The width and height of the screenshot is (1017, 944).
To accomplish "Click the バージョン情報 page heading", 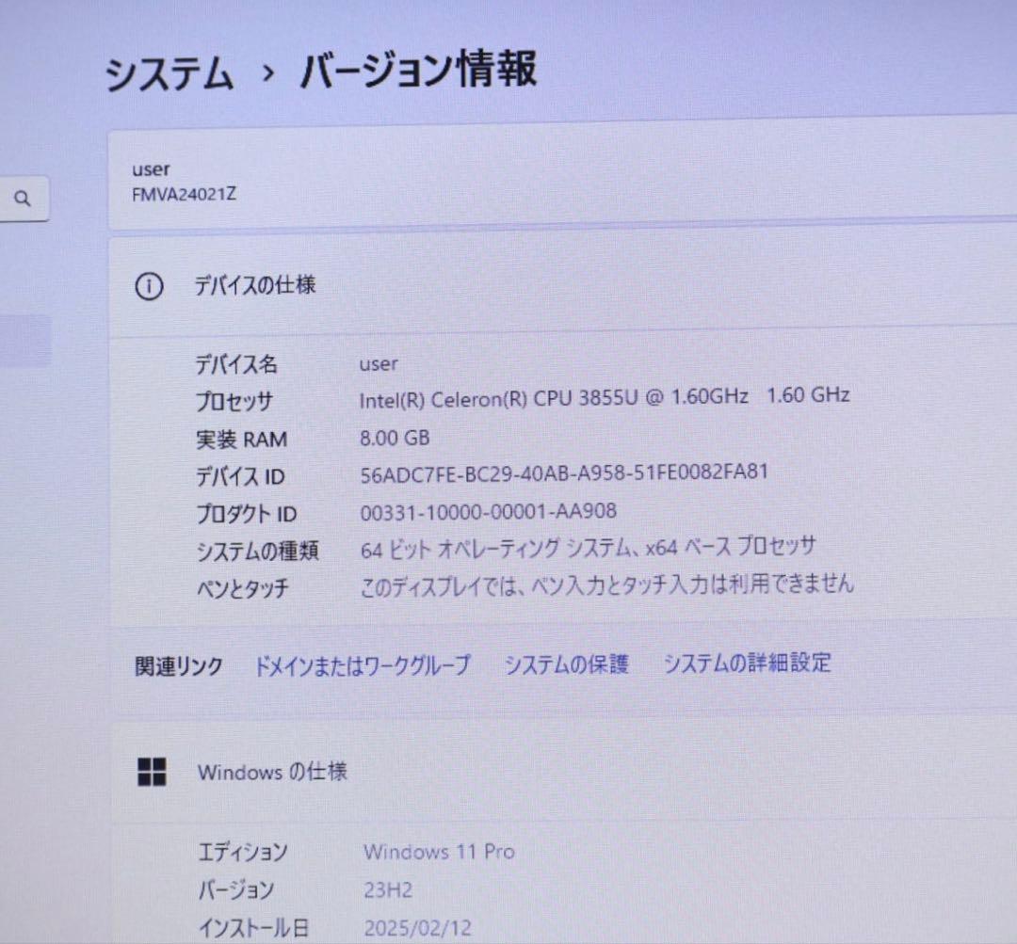I will click(x=418, y=70).
